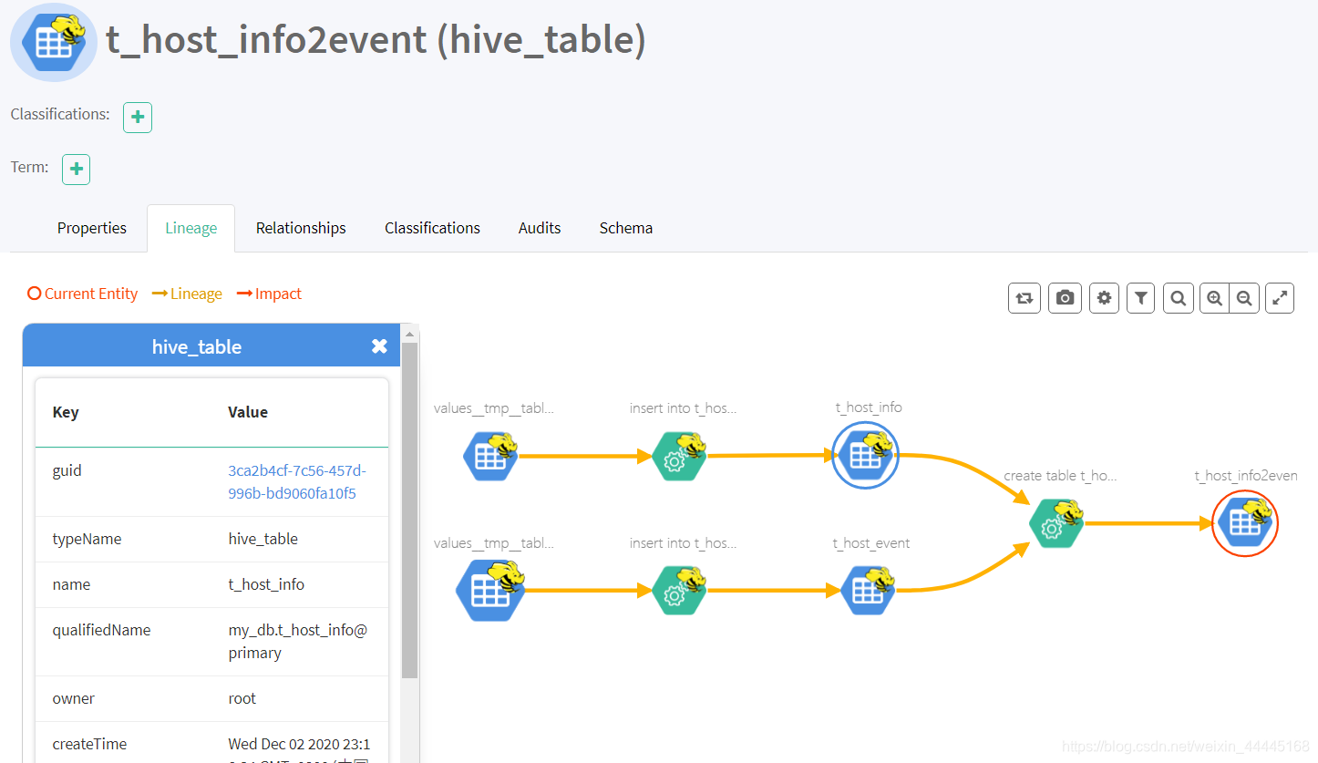Select the lower insert into process node
Screen dimensions: 1318x763
coord(680,591)
